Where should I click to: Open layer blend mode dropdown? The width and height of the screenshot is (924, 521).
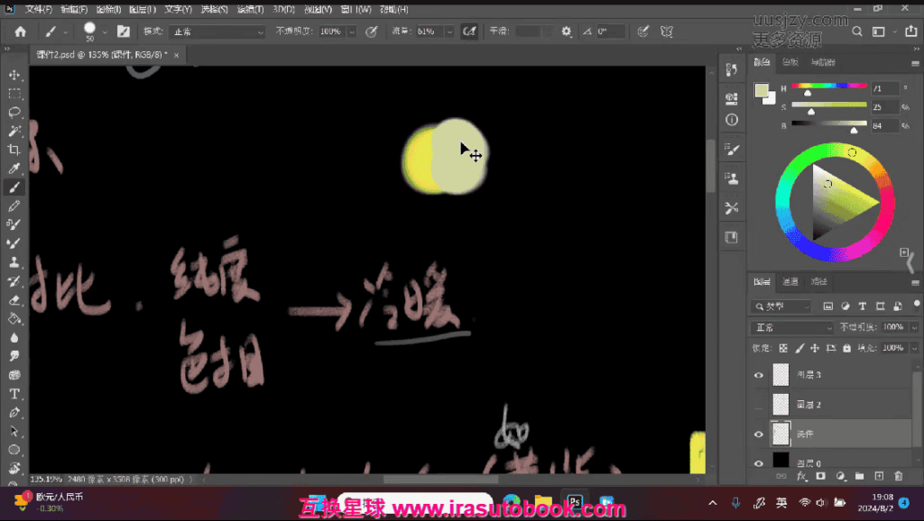(792, 327)
